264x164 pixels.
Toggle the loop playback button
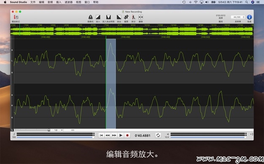(x=158, y=135)
